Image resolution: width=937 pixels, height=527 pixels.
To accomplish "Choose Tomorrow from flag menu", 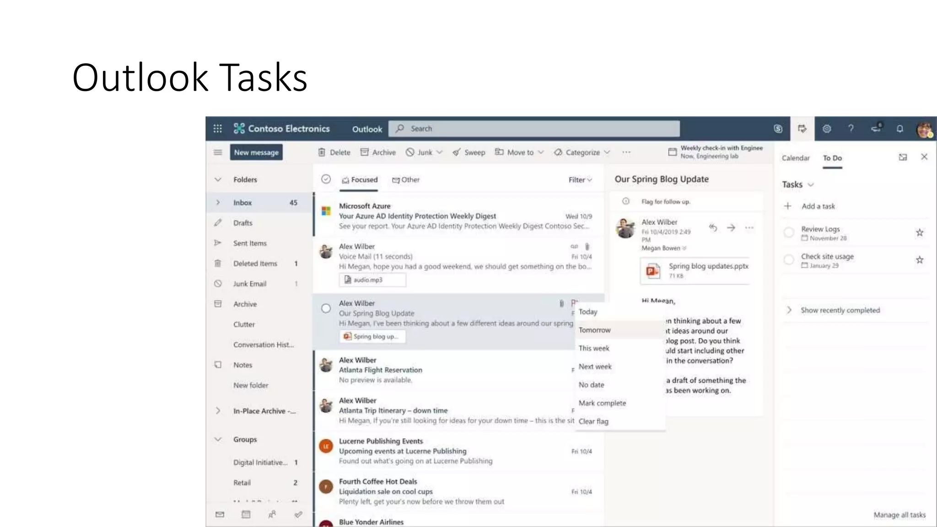I will click(x=620, y=330).
